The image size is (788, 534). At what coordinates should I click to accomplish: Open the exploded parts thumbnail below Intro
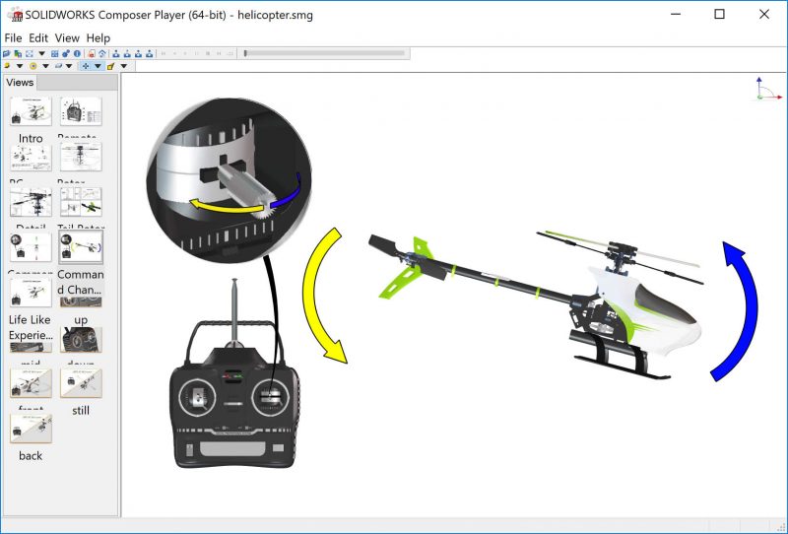click(31, 157)
